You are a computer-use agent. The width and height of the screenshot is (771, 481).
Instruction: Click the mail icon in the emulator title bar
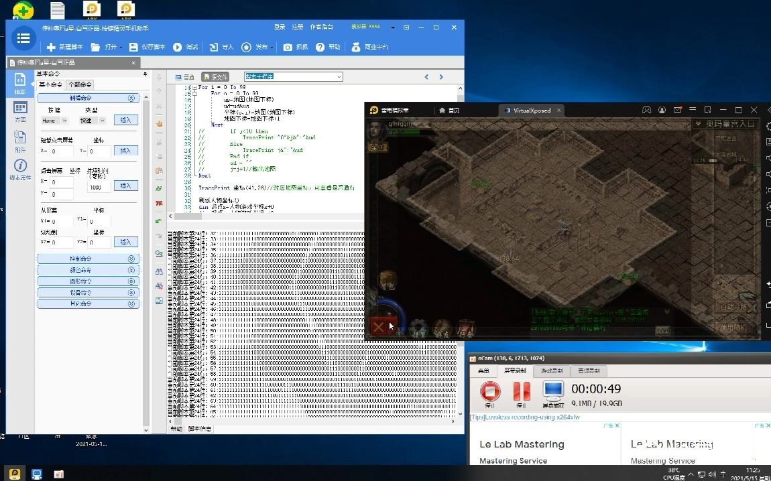[678, 110]
